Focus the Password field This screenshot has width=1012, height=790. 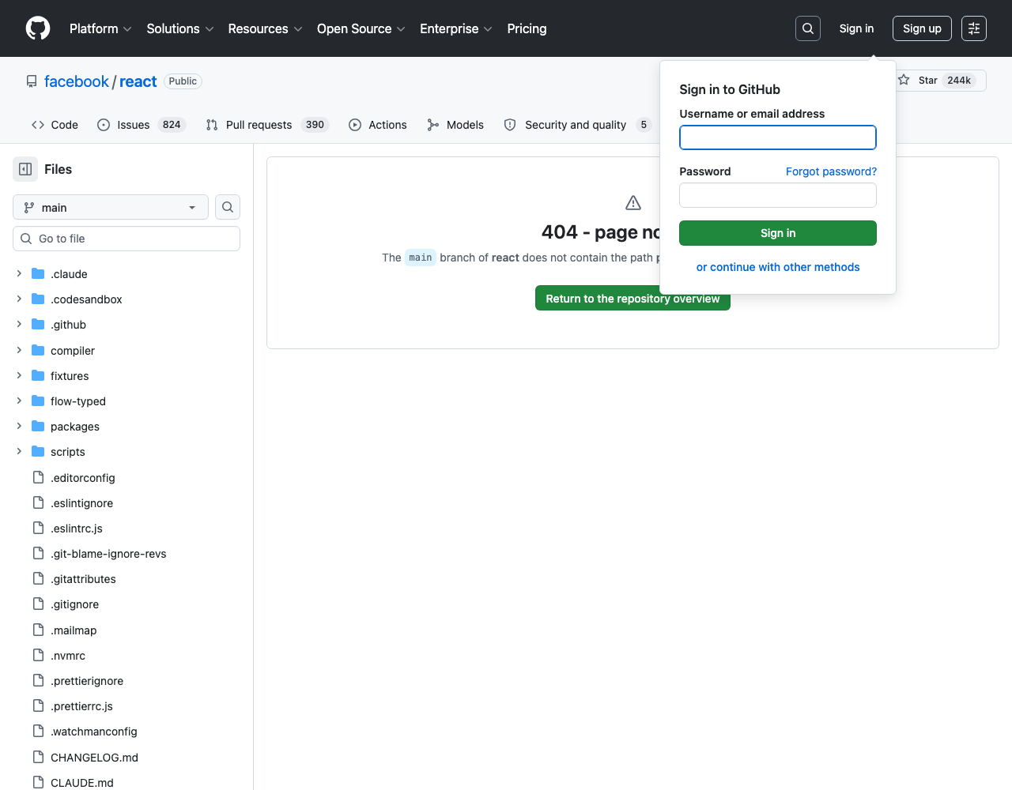778,195
